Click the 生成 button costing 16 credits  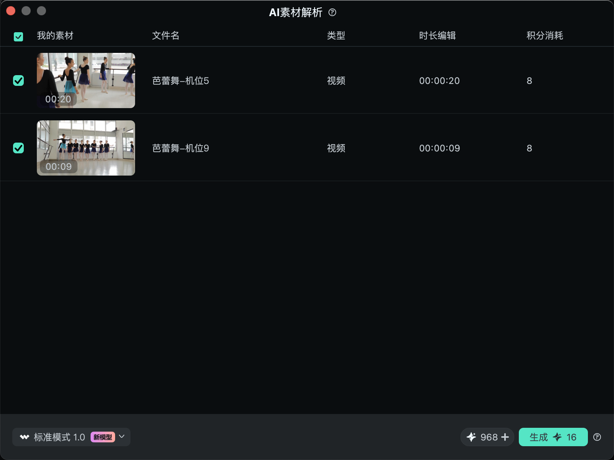(x=553, y=437)
